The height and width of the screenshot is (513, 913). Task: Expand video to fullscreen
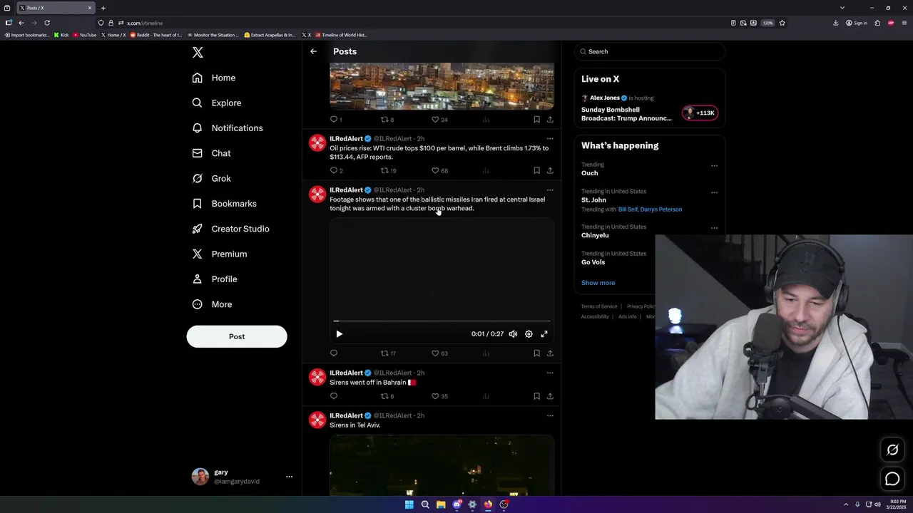click(544, 334)
